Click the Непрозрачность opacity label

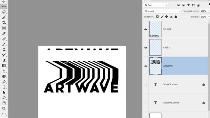coord(191,11)
